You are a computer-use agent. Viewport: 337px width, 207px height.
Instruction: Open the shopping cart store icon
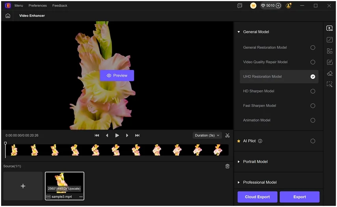tap(253, 5)
